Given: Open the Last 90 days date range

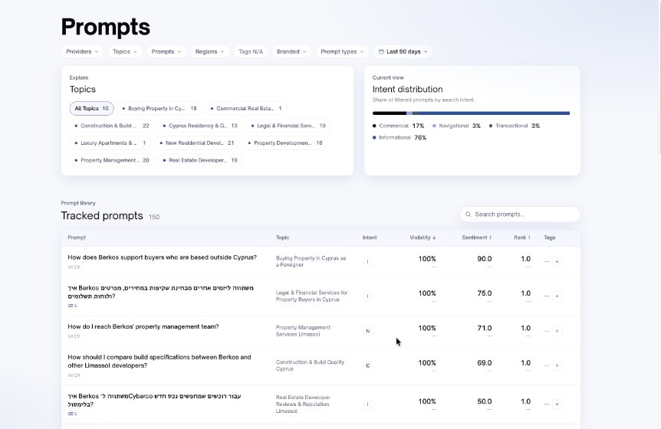Looking at the screenshot, I should click(x=403, y=51).
